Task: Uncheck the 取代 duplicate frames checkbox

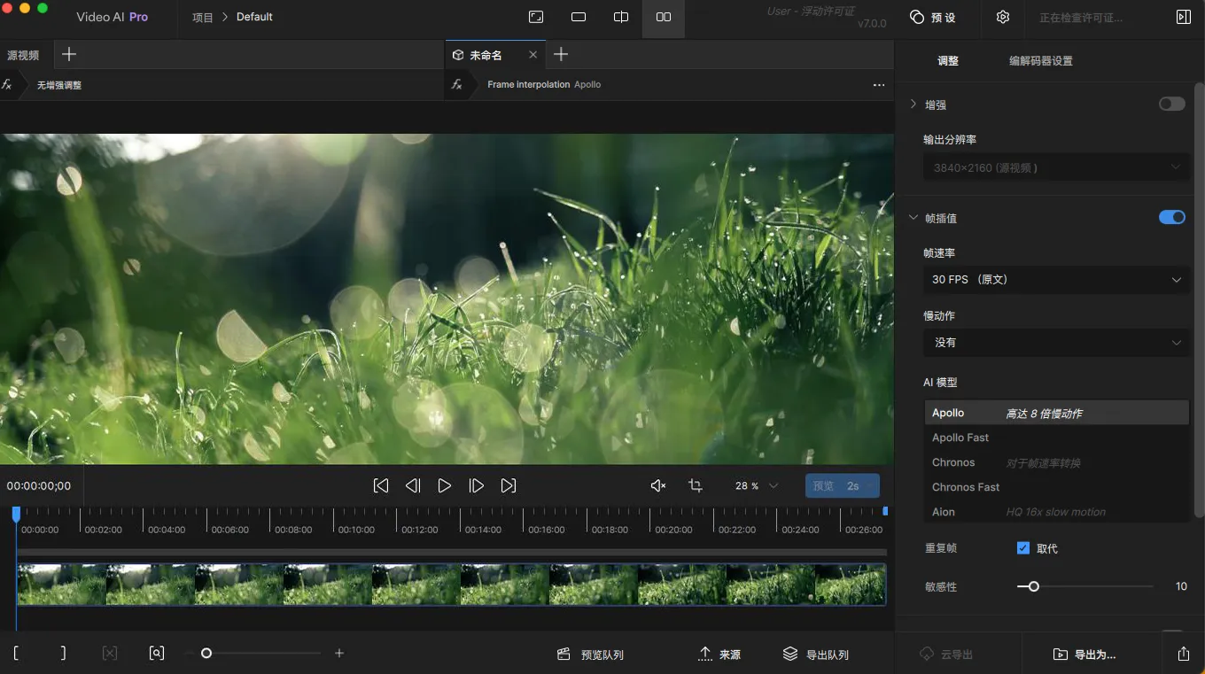Action: click(1023, 548)
